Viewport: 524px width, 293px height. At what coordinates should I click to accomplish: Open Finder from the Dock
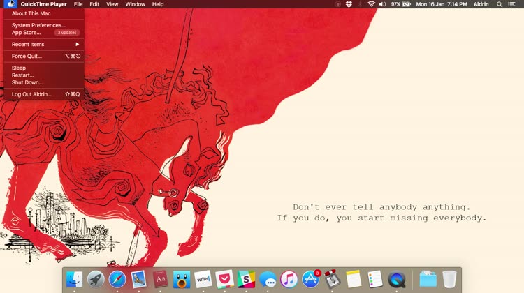tap(74, 279)
